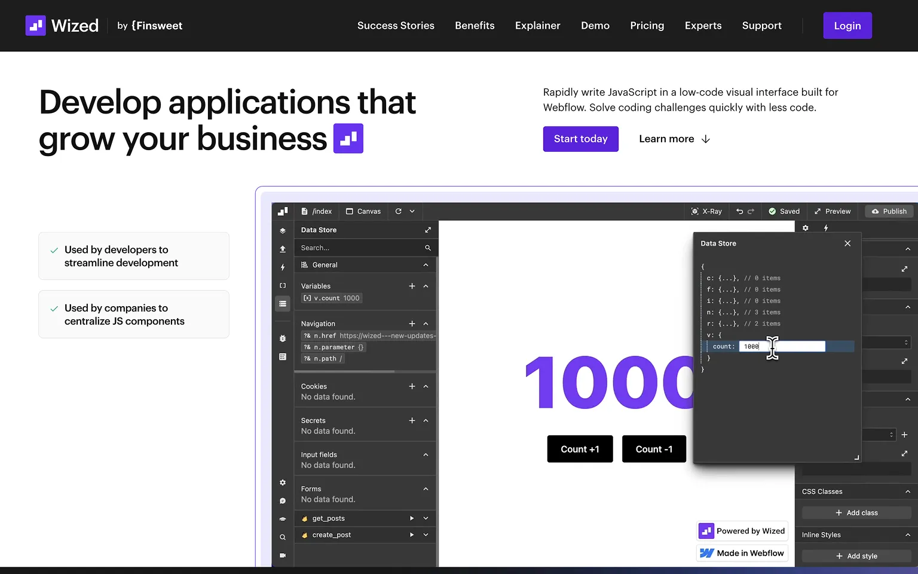Screen dimensions: 918x574
Task: Click the search magnifier in the Data Store search
Action: click(428, 248)
